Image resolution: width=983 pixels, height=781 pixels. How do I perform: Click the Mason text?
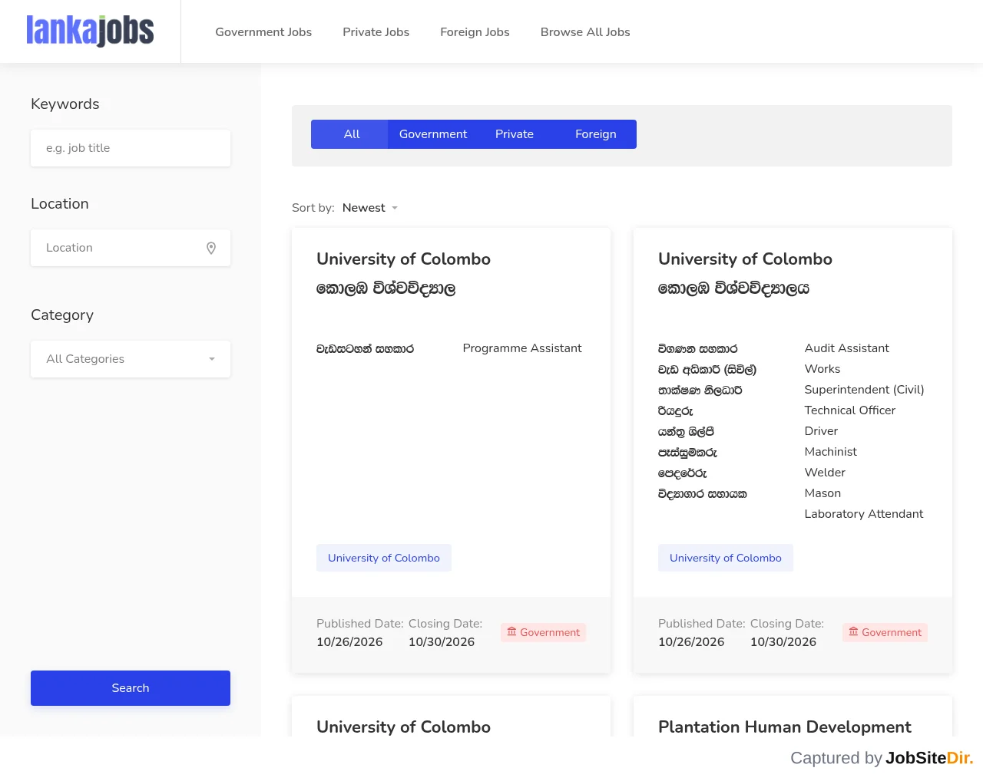click(x=822, y=493)
